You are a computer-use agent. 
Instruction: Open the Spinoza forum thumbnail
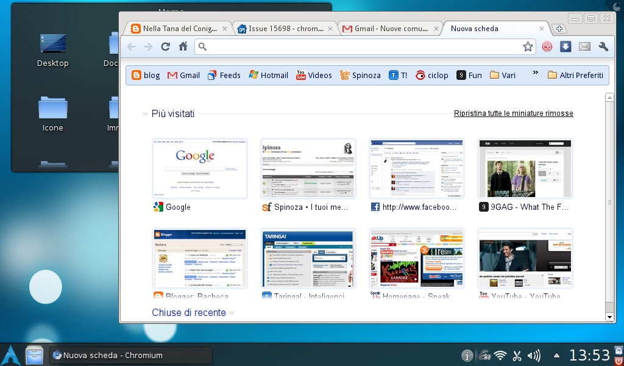[x=308, y=168]
